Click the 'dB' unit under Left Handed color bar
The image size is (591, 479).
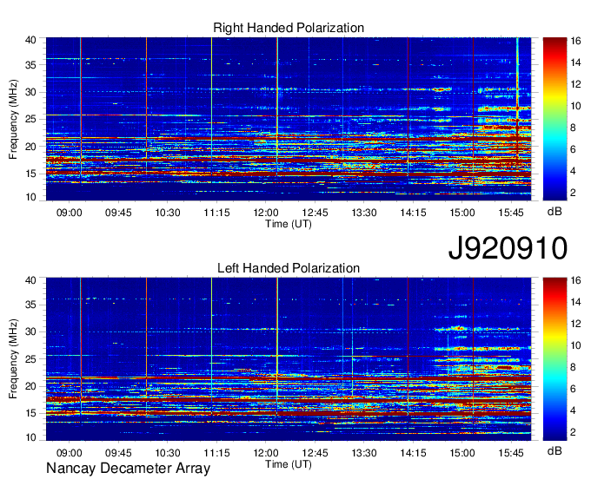[x=554, y=450]
